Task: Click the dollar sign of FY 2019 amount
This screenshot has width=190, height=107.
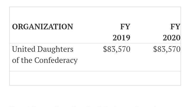Action: click(x=105, y=49)
